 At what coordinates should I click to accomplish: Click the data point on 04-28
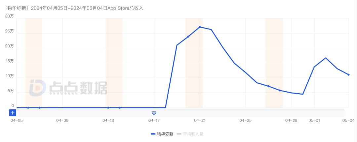[280, 91]
